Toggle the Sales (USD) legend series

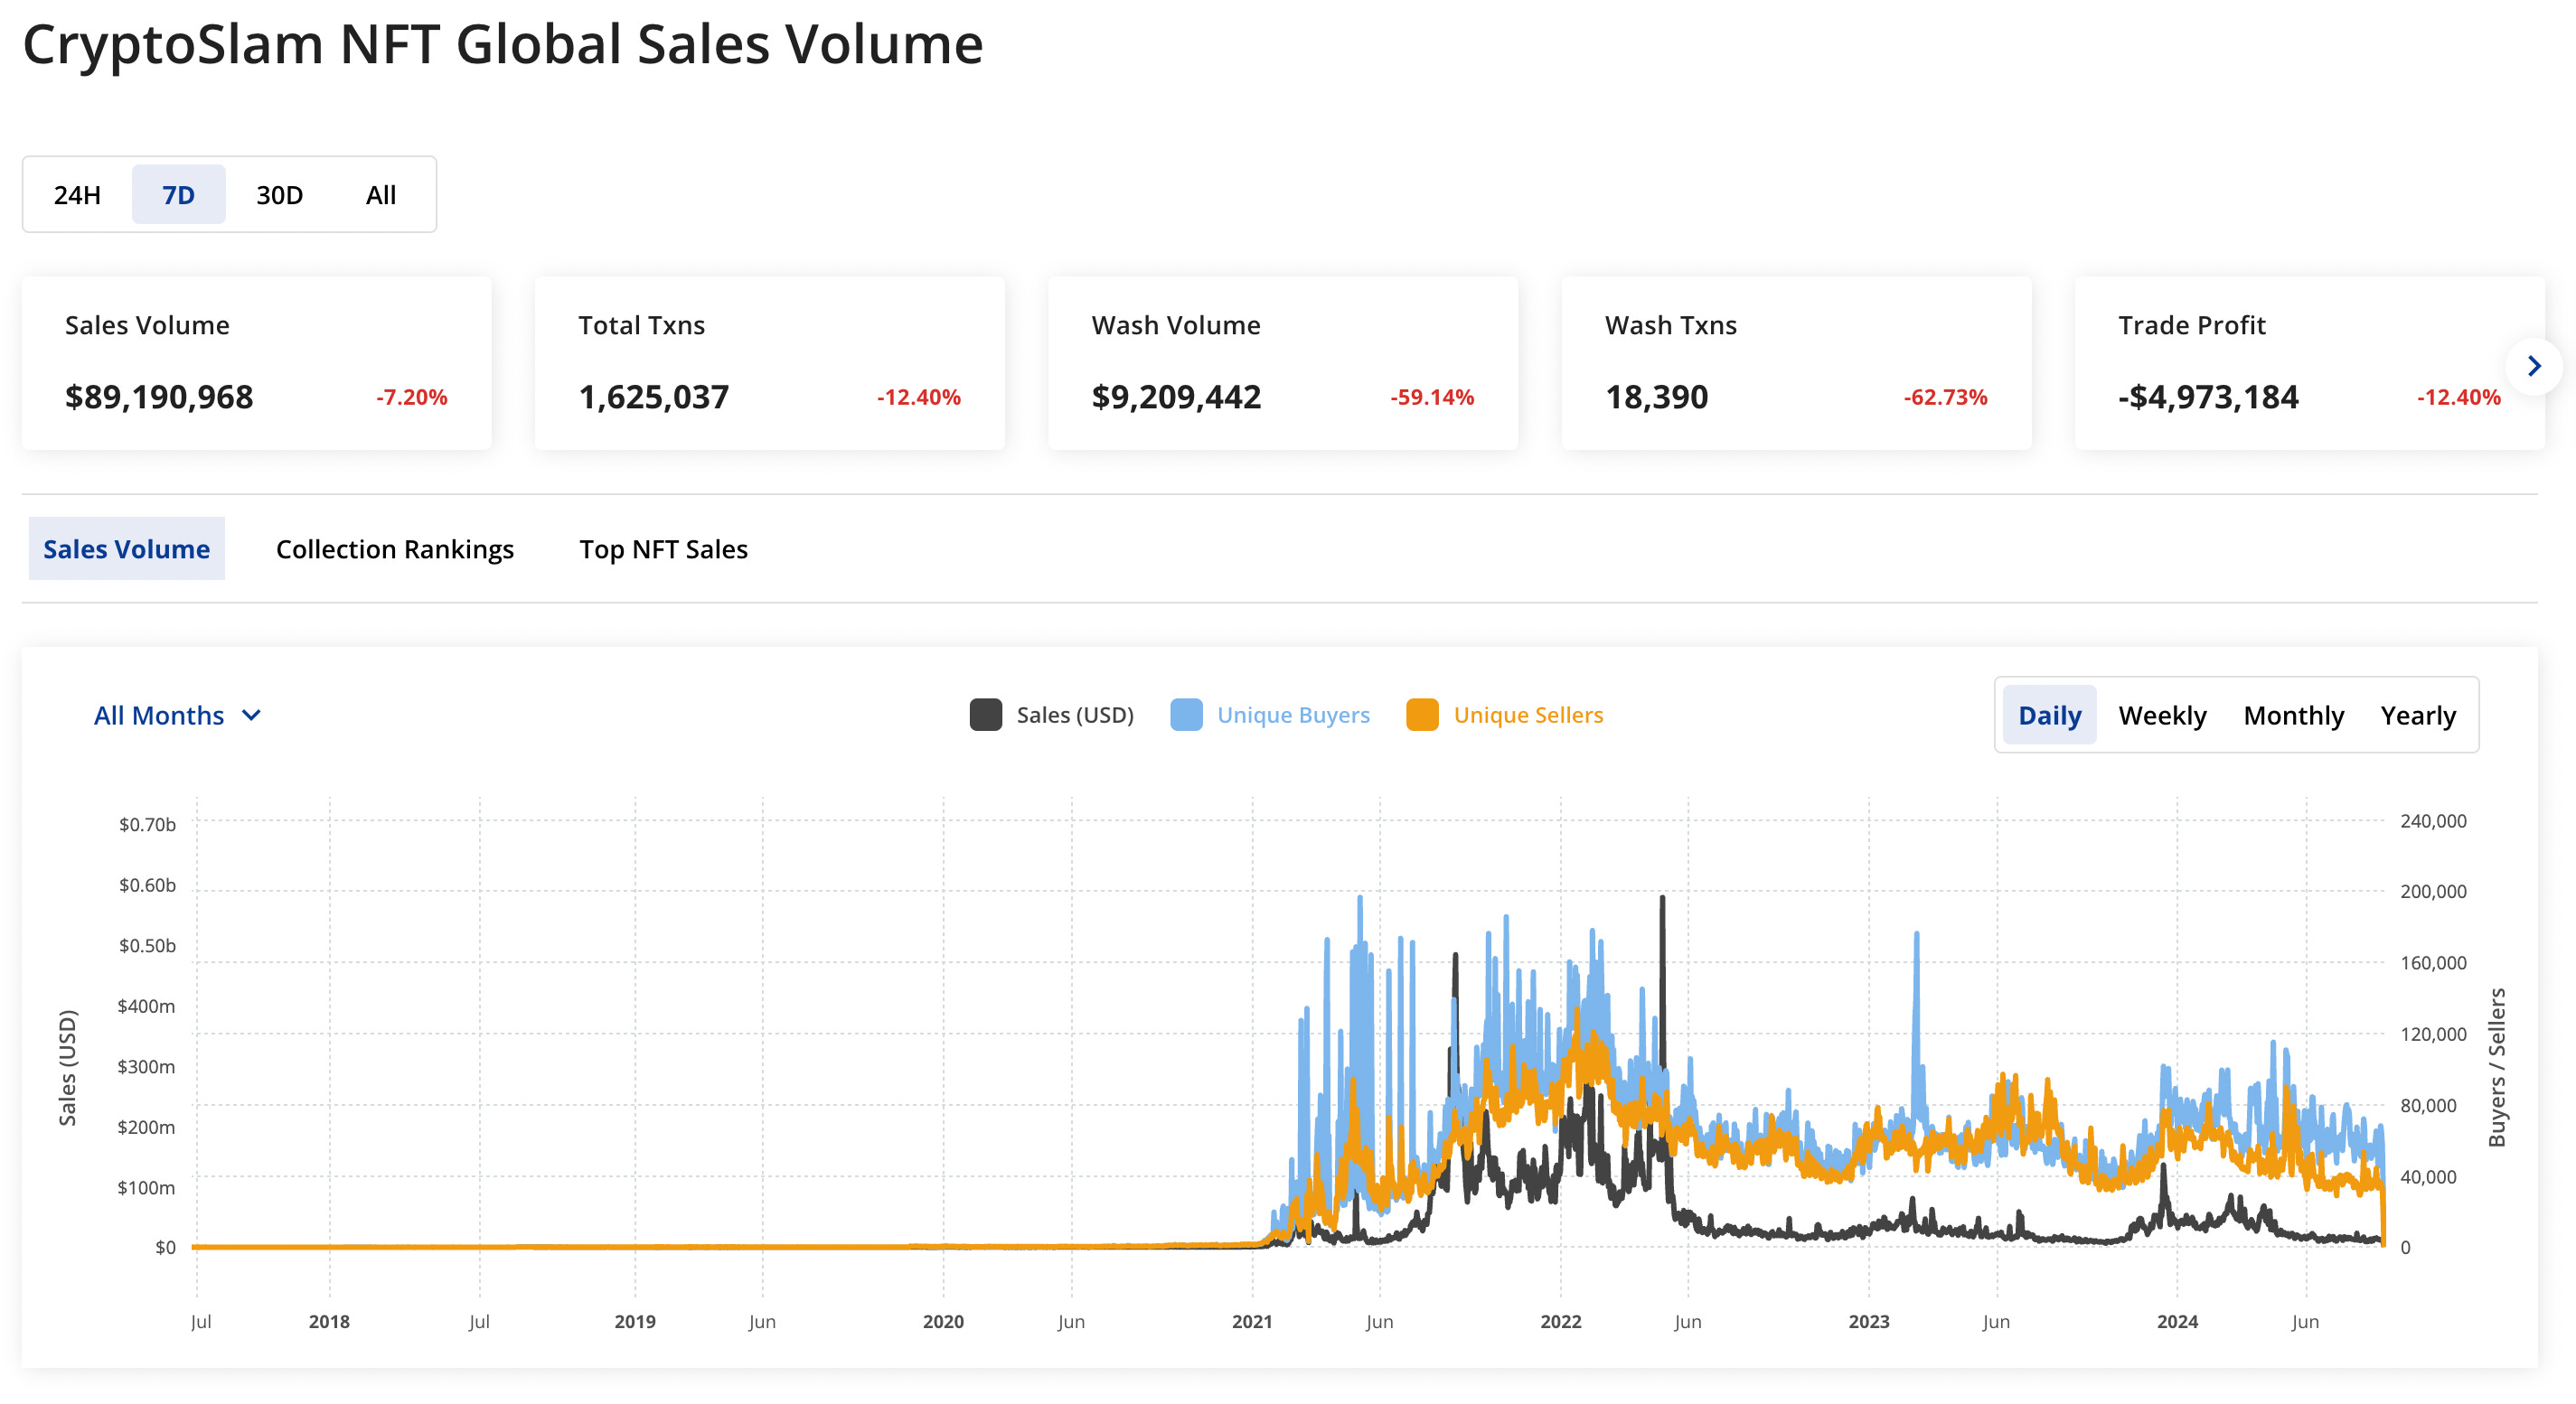tap(1074, 716)
